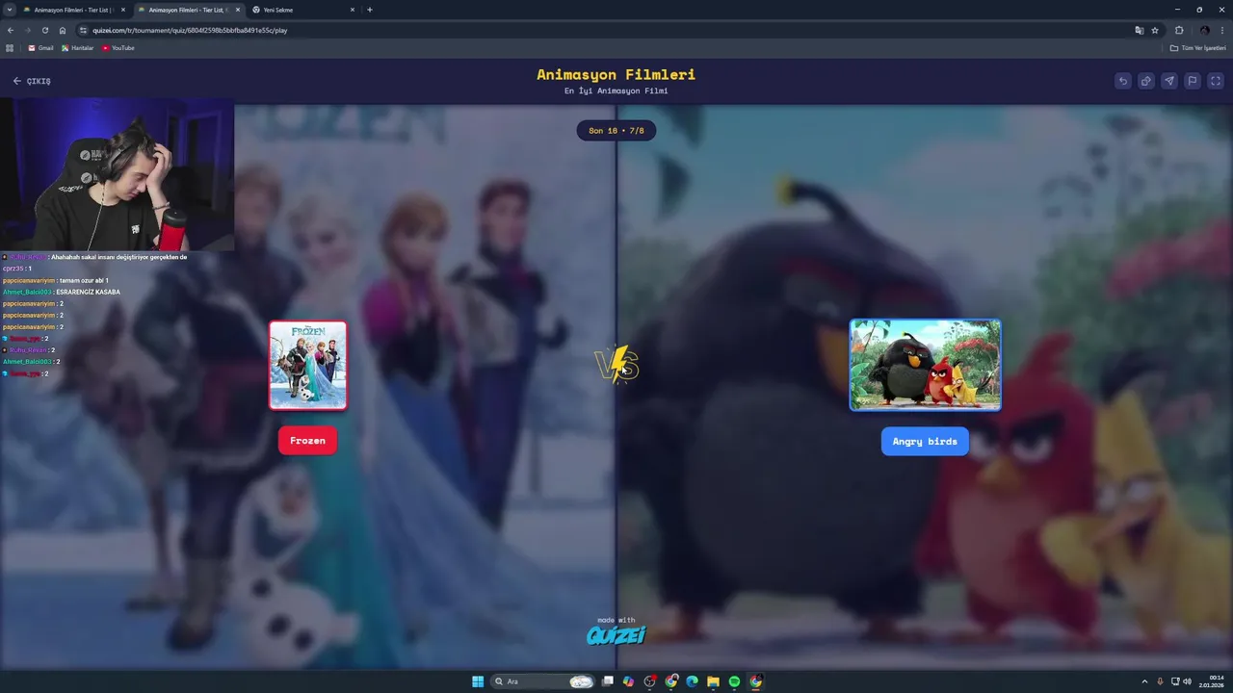Open the tab search dropdown
The width and height of the screenshot is (1233, 693).
(x=9, y=10)
